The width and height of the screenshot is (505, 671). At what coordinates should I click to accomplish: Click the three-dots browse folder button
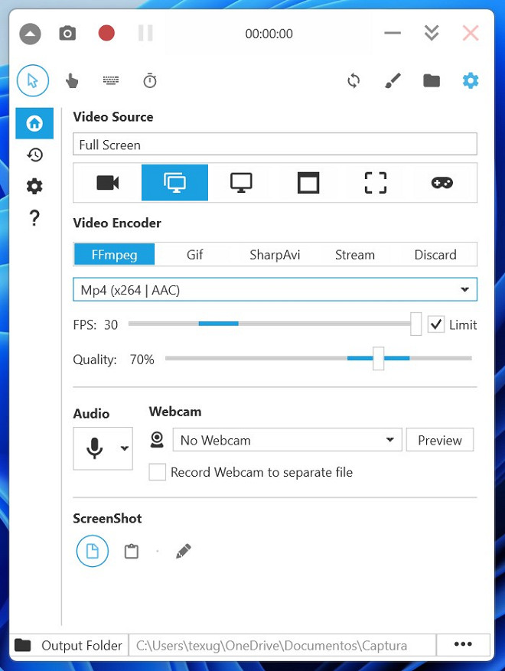(463, 644)
